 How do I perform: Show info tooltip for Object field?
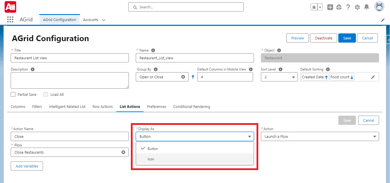pos(279,50)
